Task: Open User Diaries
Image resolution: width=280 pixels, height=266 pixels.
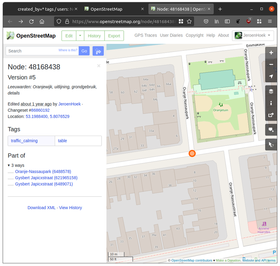Action: pos(171,36)
